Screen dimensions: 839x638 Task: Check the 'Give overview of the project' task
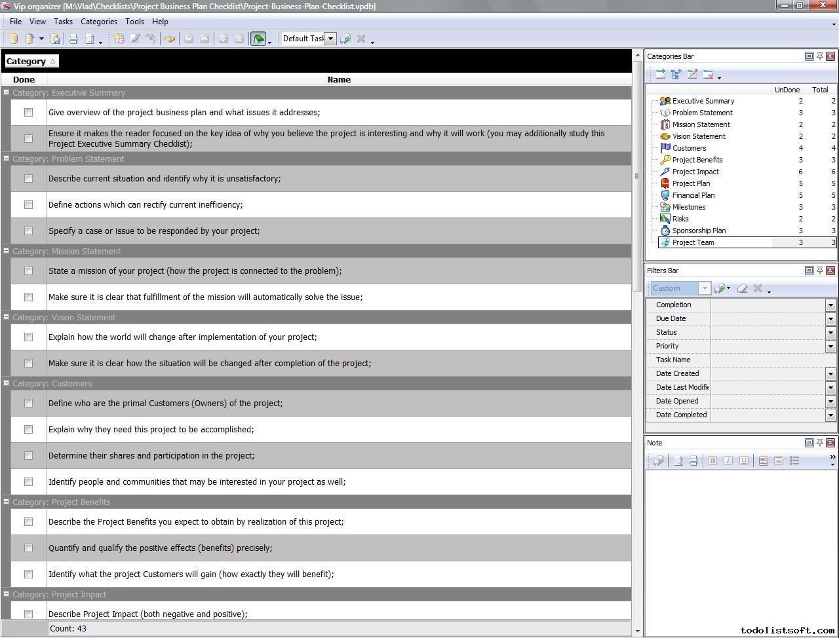[x=28, y=113]
